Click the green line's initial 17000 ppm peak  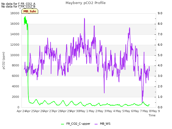point(25,16)
